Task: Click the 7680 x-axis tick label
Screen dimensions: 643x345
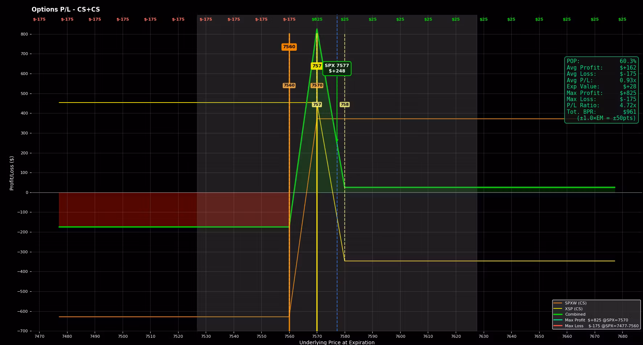Action: pyautogui.click(x=622, y=336)
